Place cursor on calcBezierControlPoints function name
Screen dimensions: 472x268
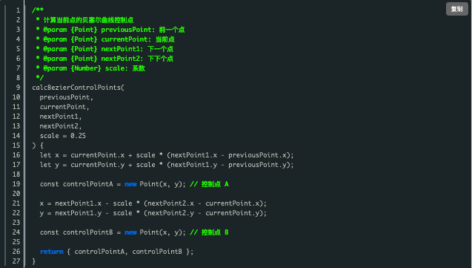pyautogui.click(x=76, y=88)
